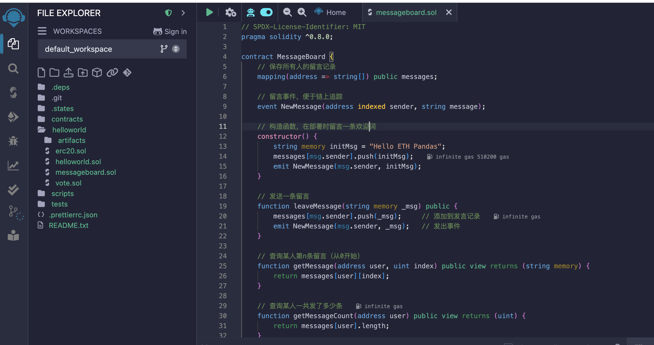Open erc20.sol file

click(x=70, y=151)
